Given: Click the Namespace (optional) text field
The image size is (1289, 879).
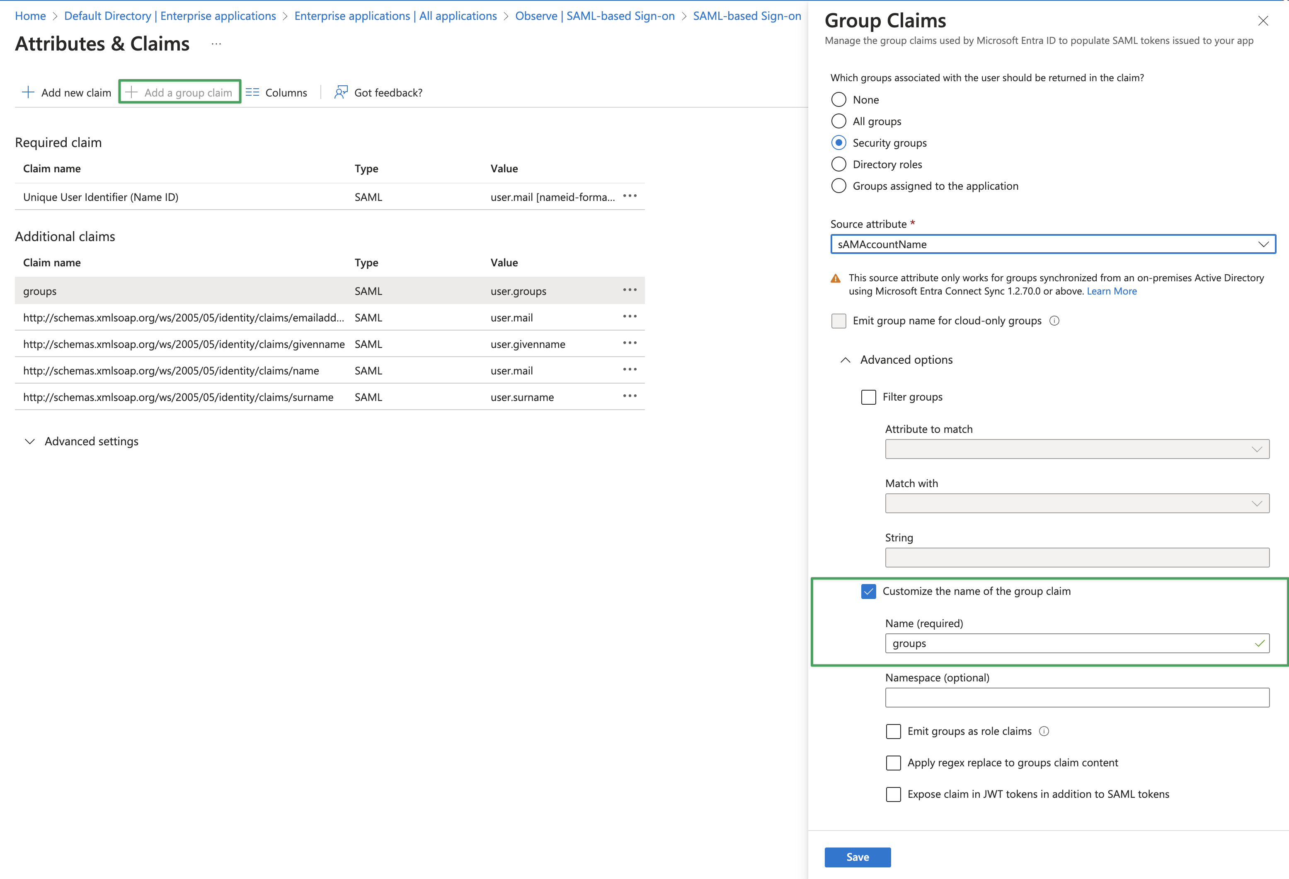Looking at the screenshot, I should (1076, 697).
